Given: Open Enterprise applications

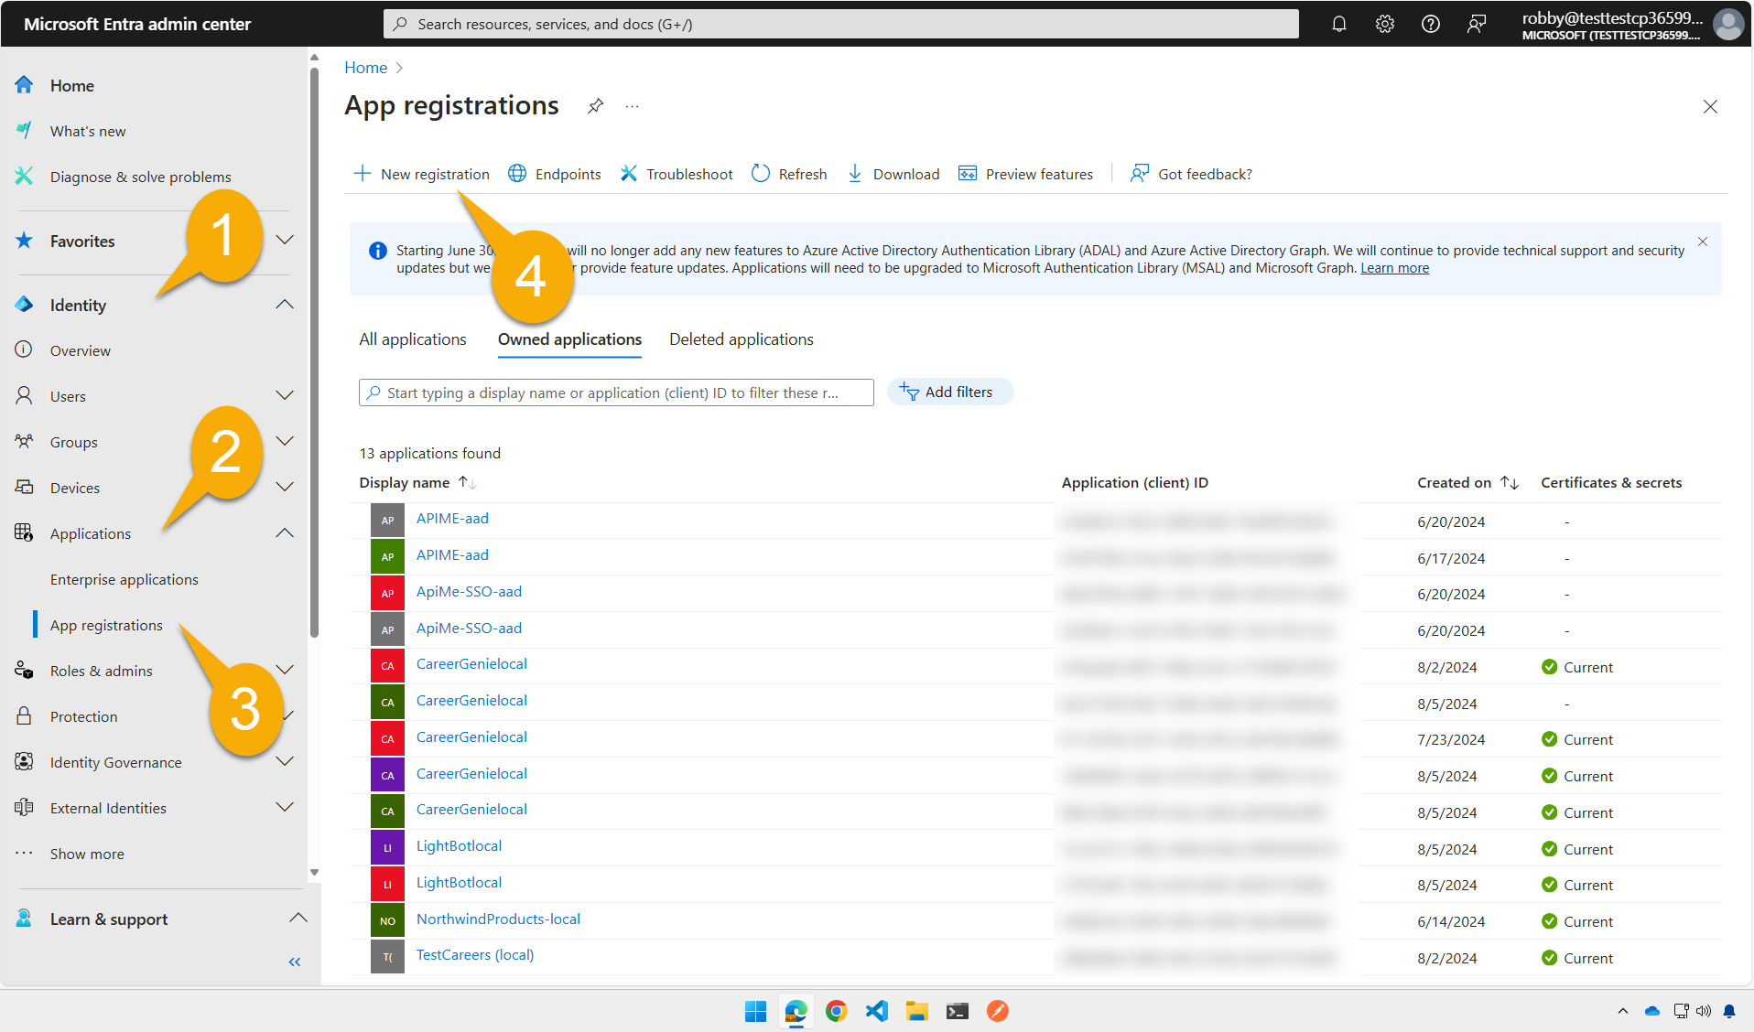Looking at the screenshot, I should point(124,579).
